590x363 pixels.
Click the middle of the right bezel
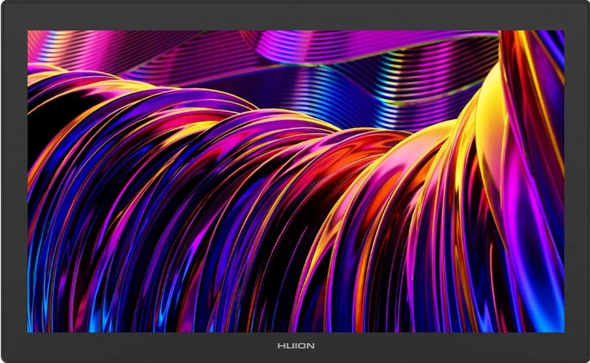tap(576, 182)
